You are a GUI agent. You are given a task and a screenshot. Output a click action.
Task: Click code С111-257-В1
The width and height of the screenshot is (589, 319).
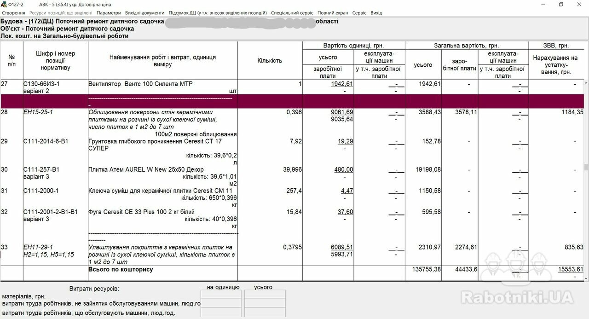coord(41,169)
